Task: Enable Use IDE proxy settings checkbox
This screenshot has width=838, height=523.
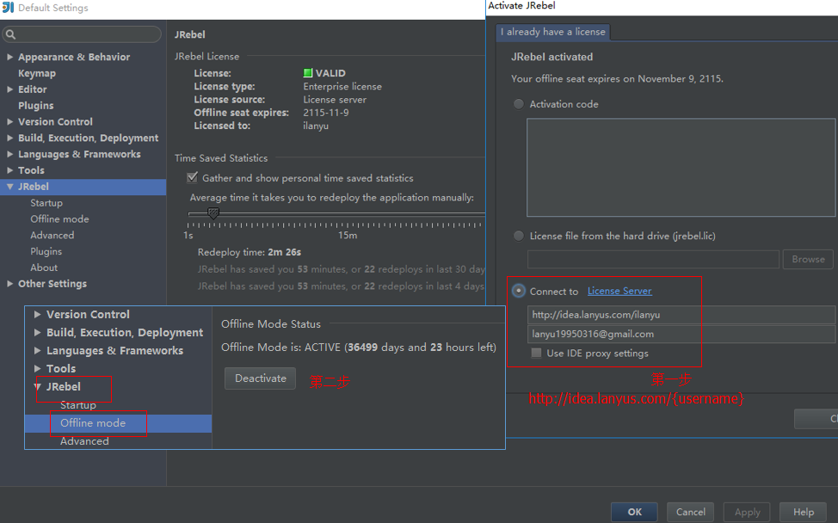Action: 537,354
